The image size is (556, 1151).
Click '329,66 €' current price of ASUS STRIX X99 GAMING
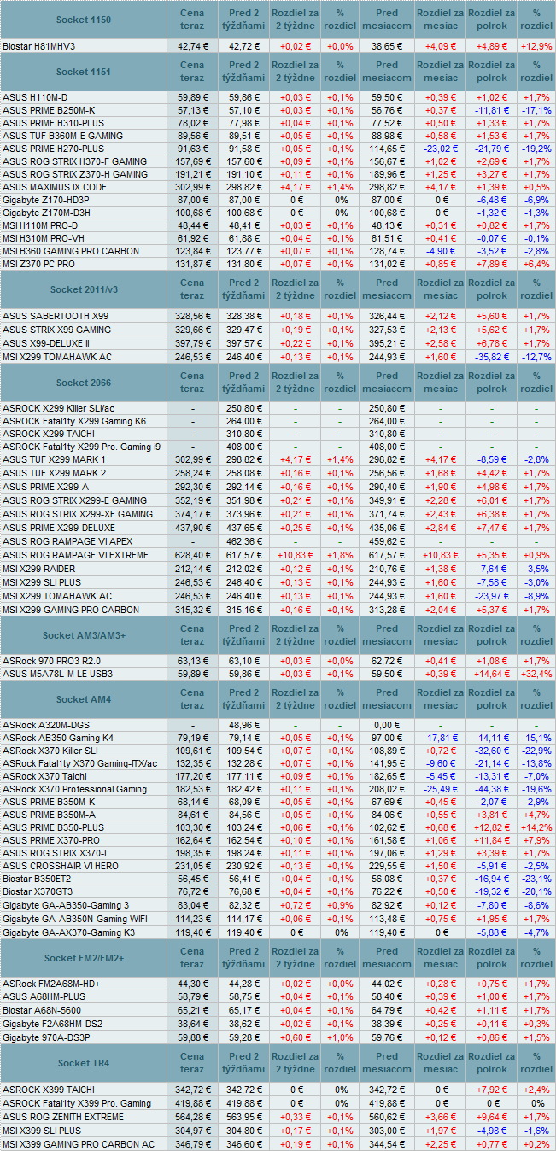pyautogui.click(x=193, y=330)
